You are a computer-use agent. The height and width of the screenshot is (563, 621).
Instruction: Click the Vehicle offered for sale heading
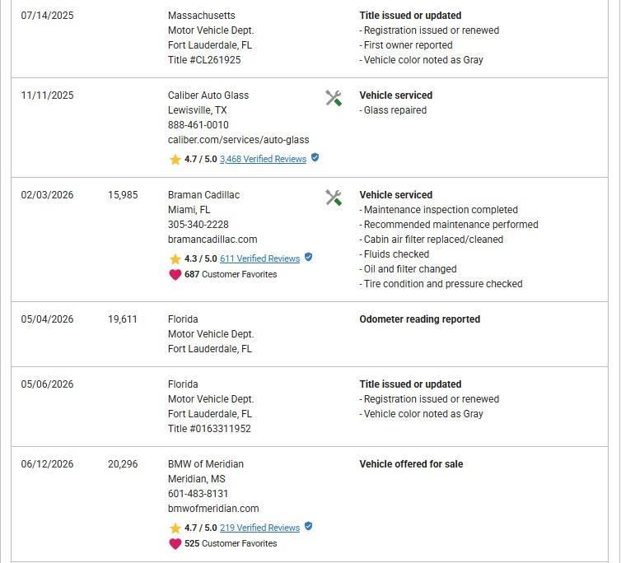(x=411, y=464)
